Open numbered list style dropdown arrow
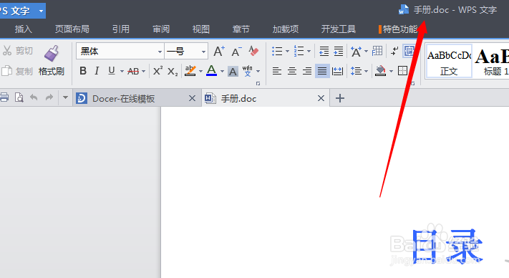509x278 pixels. point(309,52)
